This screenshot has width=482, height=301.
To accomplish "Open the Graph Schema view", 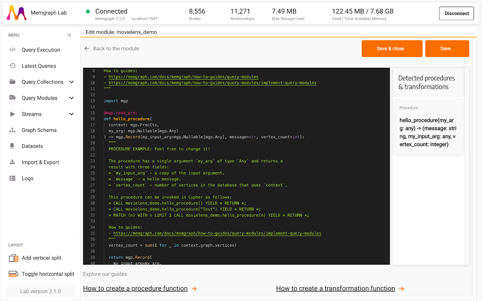I will (39, 130).
